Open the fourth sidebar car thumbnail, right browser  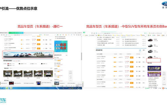point(150,57)
